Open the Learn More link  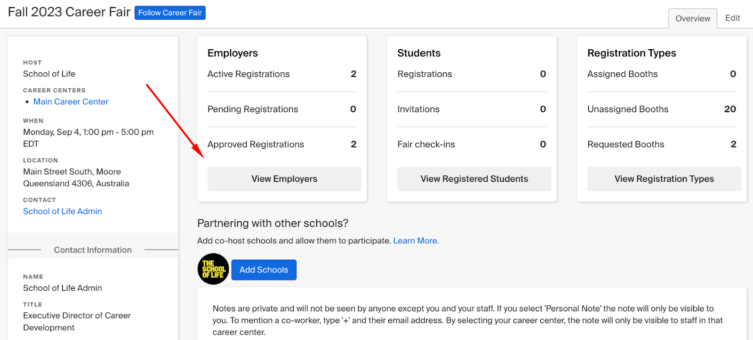pos(416,240)
